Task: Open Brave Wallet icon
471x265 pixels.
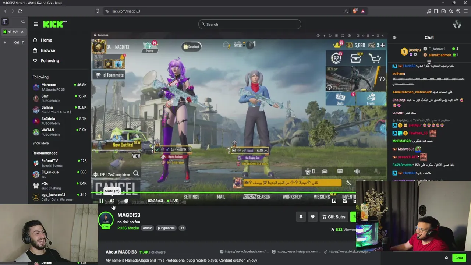Action: [443, 11]
